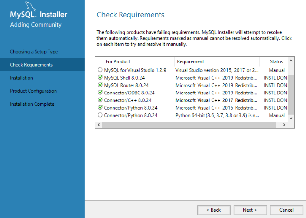Screen dimensions: 306x218
Task: Click the Microsoft Visual C++ 2015 Redistrib requirement
Action: click(x=216, y=108)
